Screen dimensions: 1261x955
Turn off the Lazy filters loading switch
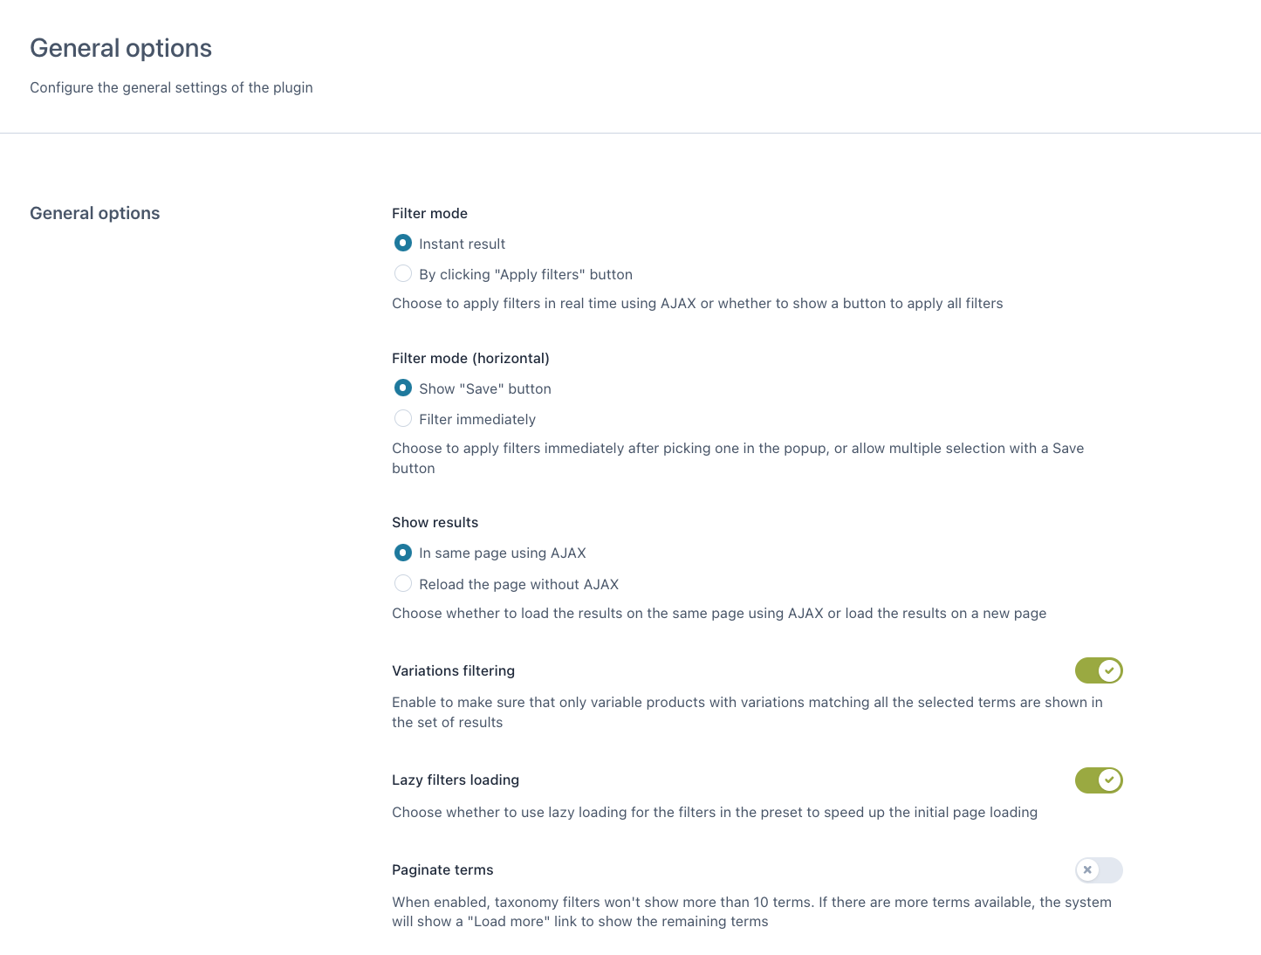pos(1098,780)
